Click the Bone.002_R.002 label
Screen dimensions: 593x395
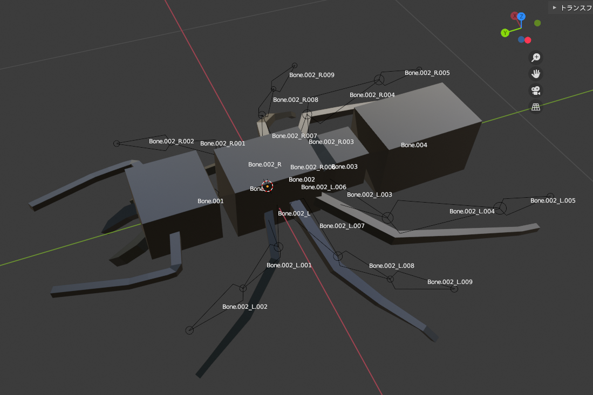[x=172, y=141]
